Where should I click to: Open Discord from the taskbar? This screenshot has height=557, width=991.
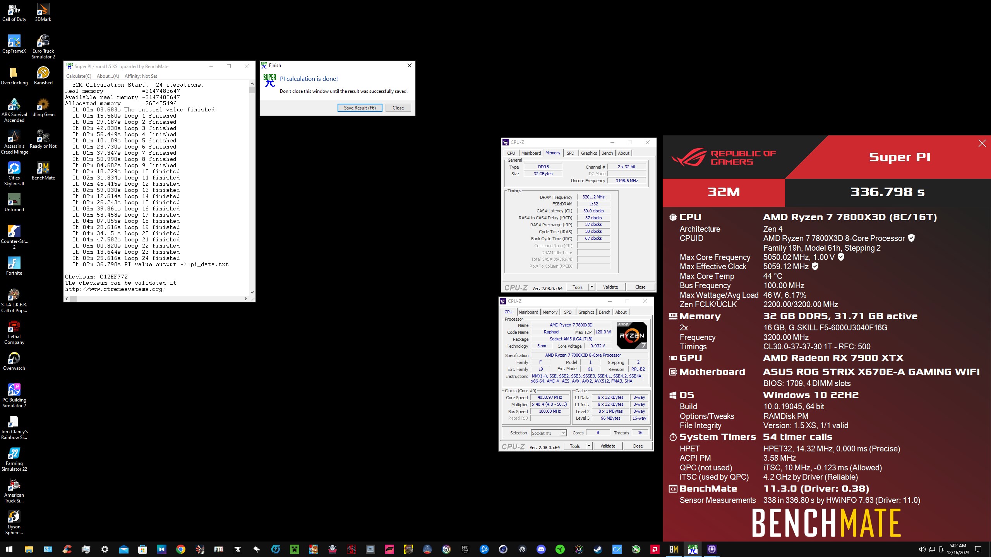[x=541, y=549]
